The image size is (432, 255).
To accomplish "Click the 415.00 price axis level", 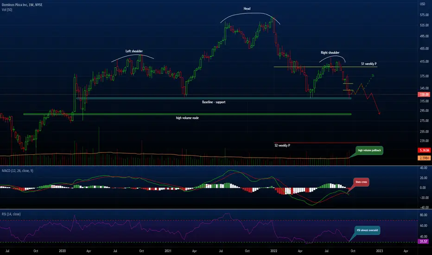I will tap(424, 62).
